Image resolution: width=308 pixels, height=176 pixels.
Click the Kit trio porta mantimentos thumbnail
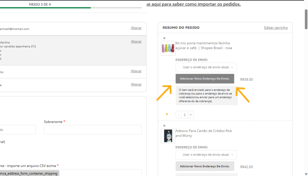coord(168,48)
